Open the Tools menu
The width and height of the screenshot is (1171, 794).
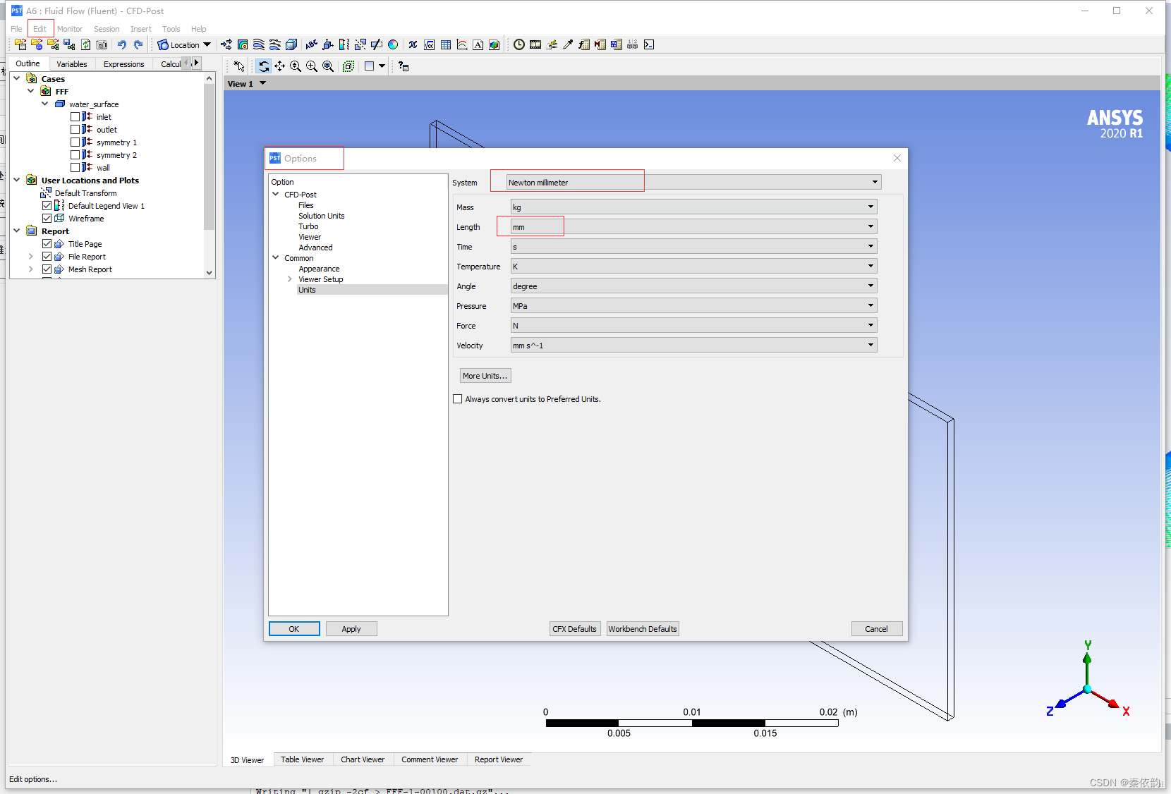(x=171, y=29)
